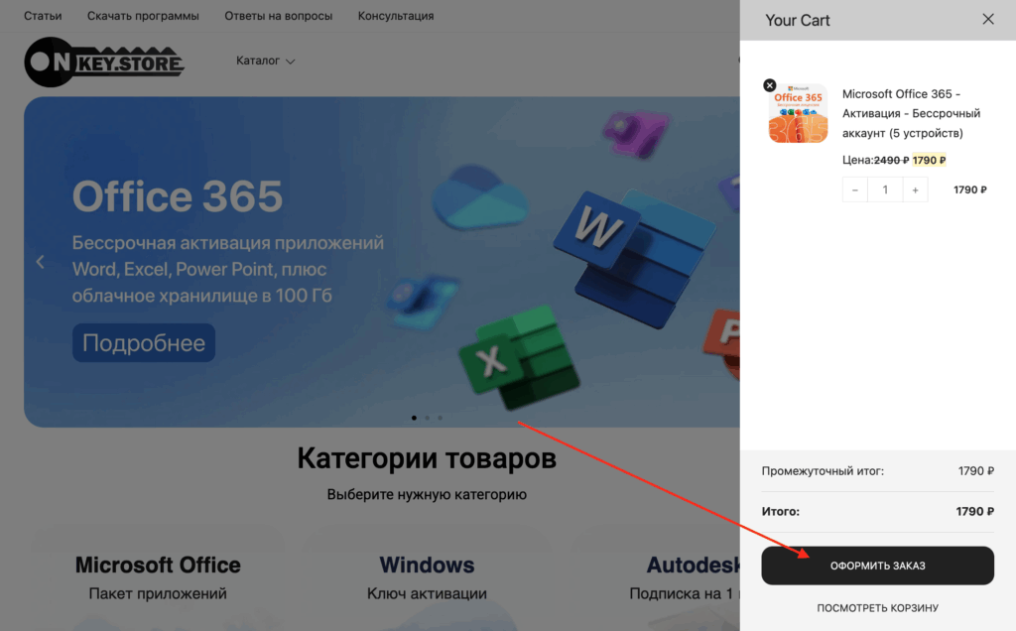Click the previous slide arrow on banner

coord(41,262)
